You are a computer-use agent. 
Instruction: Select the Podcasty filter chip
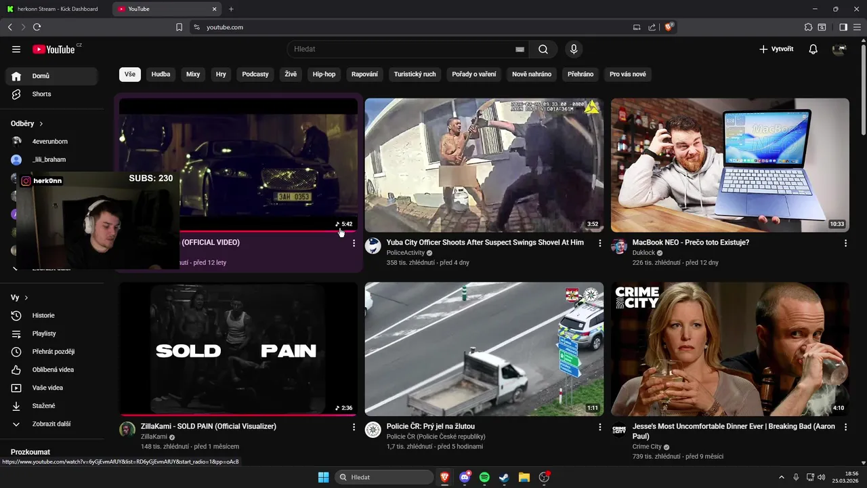tap(255, 75)
